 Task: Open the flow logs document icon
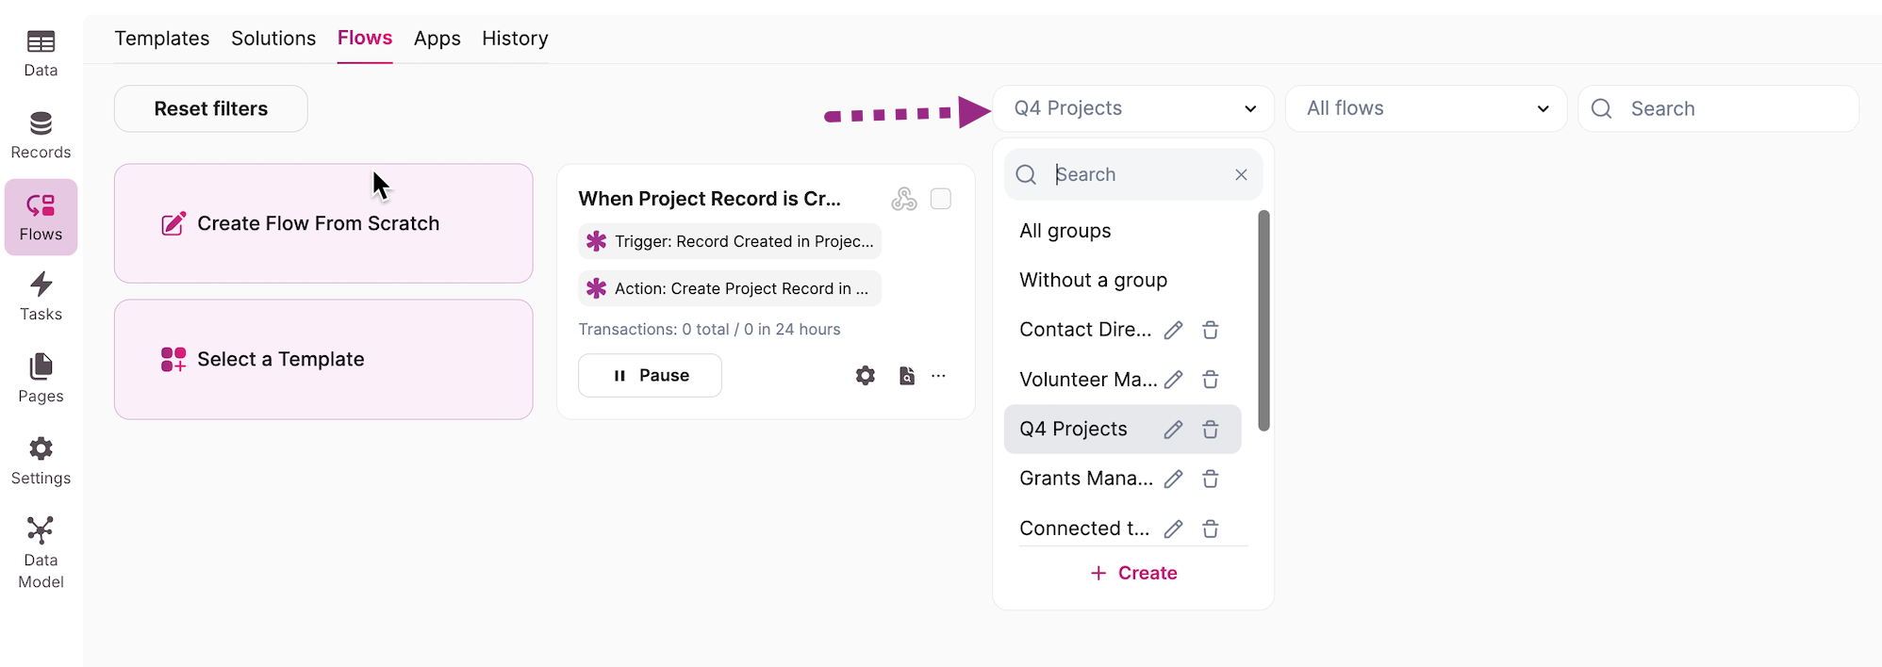pos(906,376)
